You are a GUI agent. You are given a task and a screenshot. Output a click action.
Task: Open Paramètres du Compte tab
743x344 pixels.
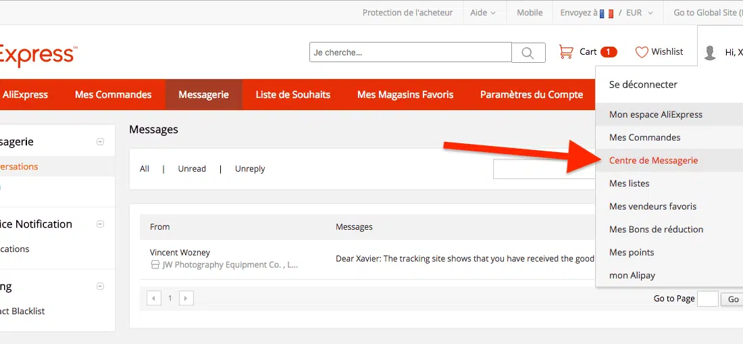tap(531, 95)
